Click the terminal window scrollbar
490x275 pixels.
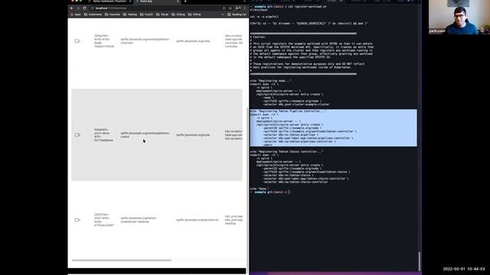click(419, 261)
